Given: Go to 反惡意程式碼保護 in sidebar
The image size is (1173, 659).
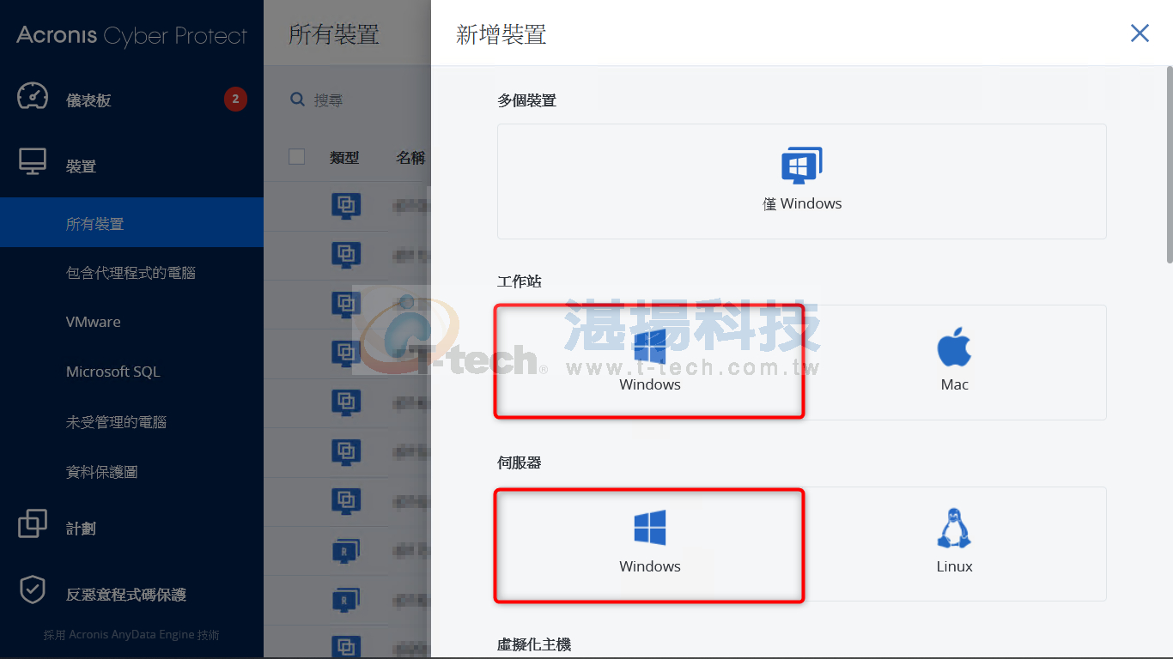Looking at the screenshot, I should 126,595.
